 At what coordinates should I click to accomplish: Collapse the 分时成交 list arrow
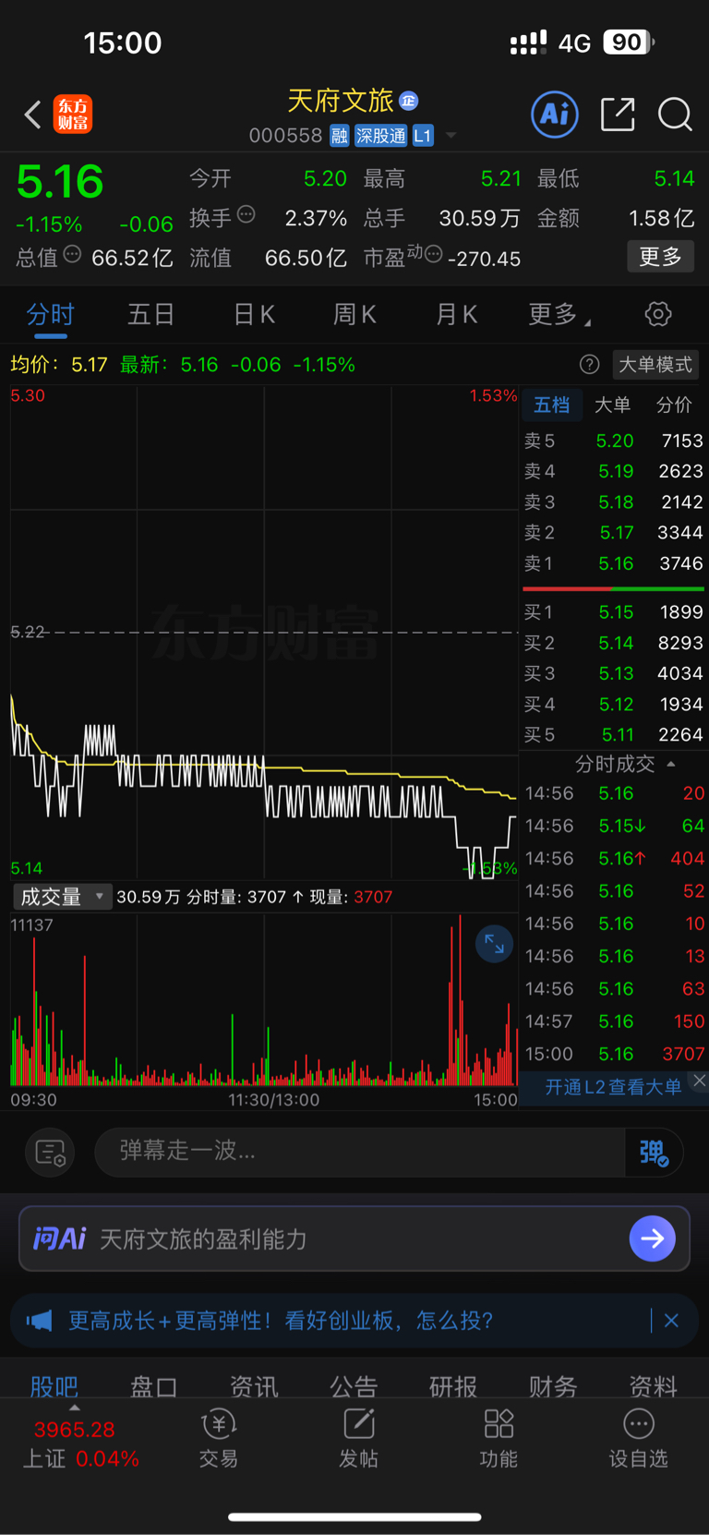[671, 764]
